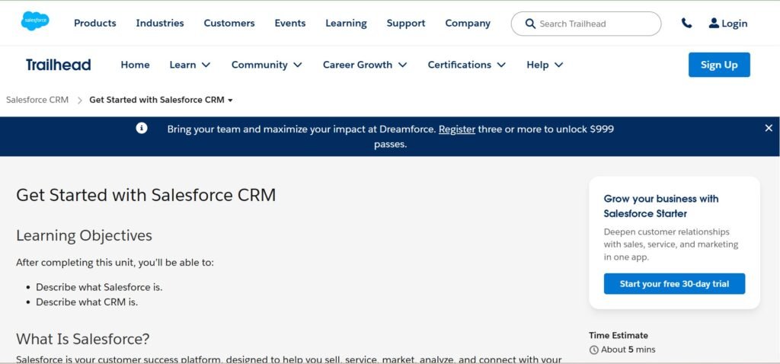Open the Products menu

95,23
